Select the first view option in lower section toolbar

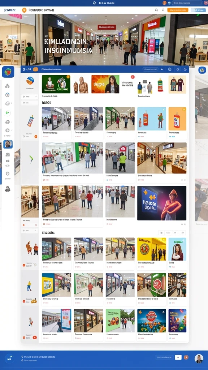click(x=161, y=233)
